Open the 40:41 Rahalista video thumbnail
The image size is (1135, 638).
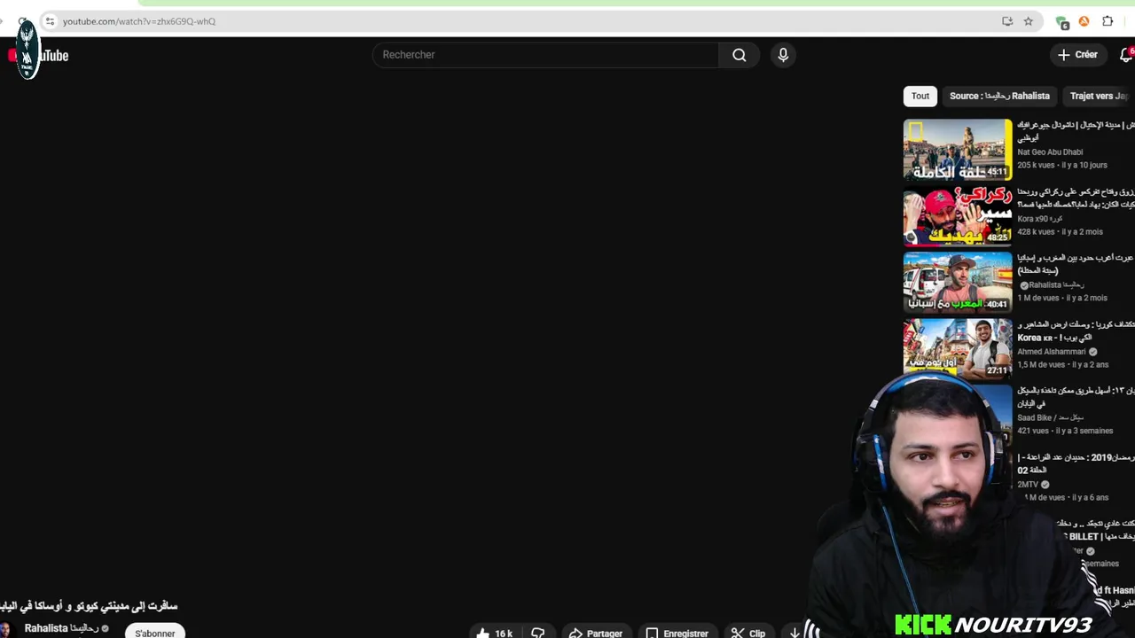pyautogui.click(x=958, y=283)
